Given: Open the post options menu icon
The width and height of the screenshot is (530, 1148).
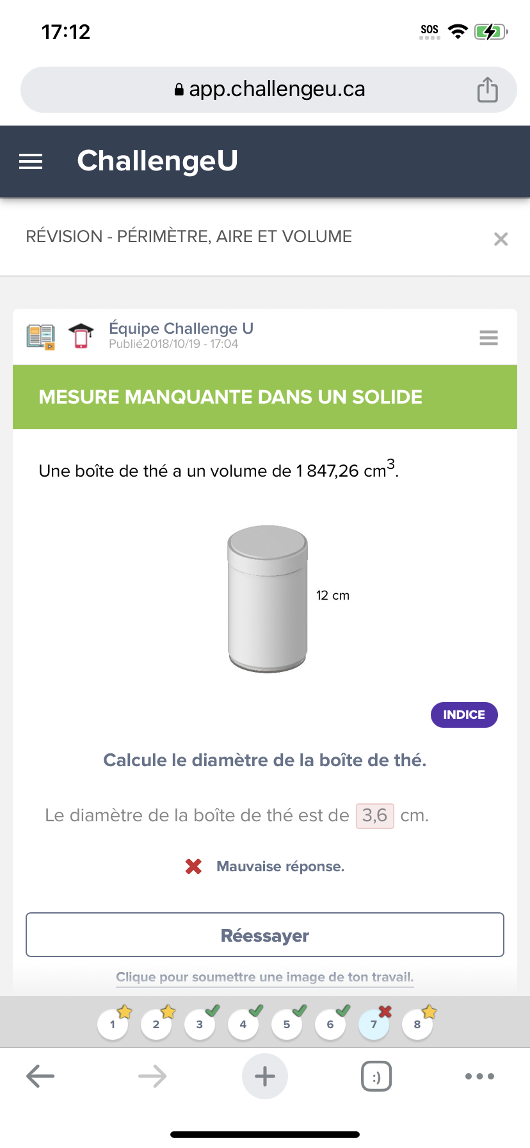Looking at the screenshot, I should pyautogui.click(x=488, y=338).
